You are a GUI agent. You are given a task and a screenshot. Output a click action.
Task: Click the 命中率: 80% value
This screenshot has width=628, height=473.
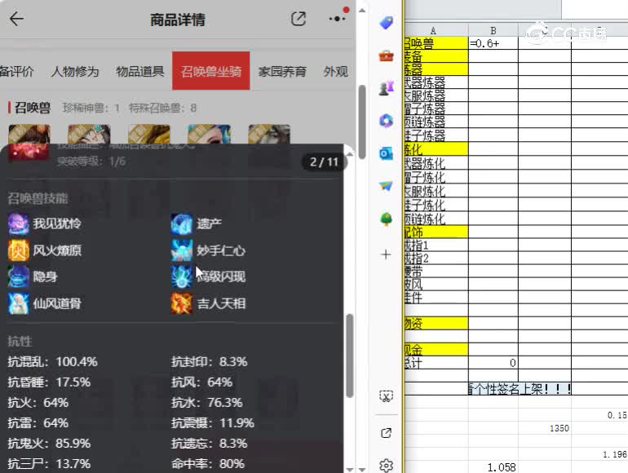207,464
